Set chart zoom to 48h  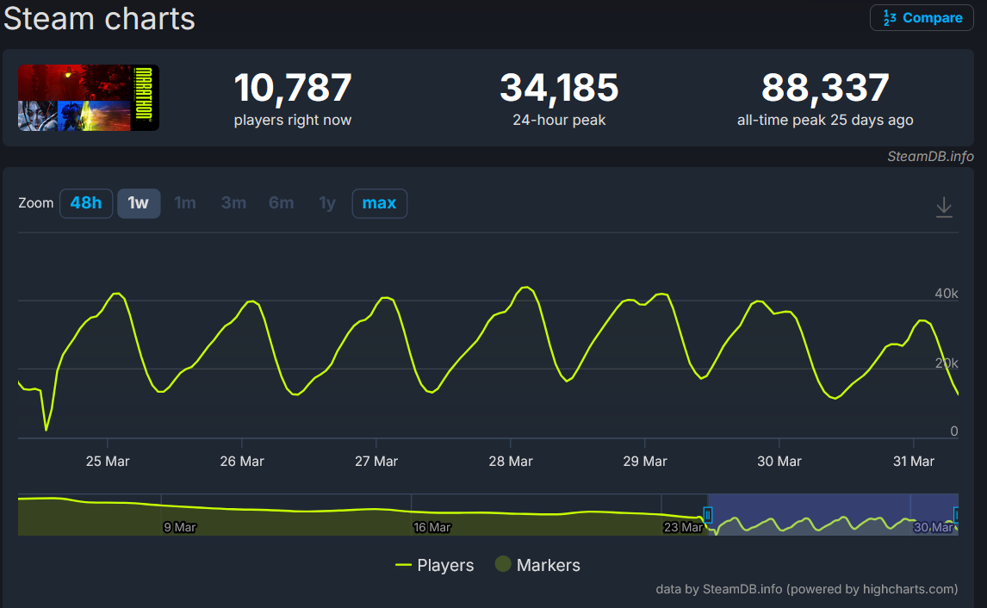pos(85,203)
